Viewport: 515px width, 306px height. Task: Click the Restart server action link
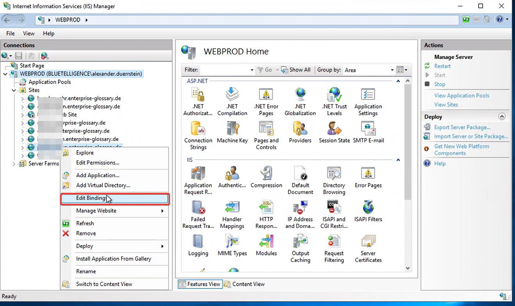442,66
